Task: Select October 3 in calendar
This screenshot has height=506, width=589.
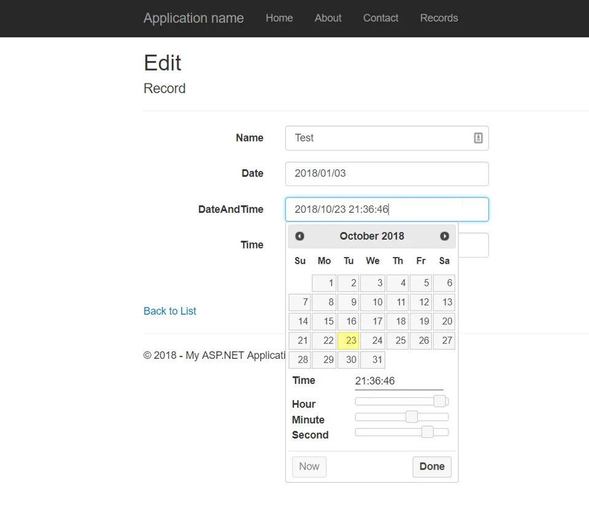Action: [x=372, y=283]
